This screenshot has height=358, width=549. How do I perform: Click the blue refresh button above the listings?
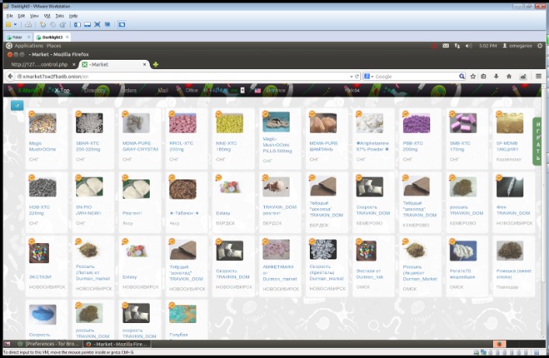pyautogui.click(x=17, y=106)
